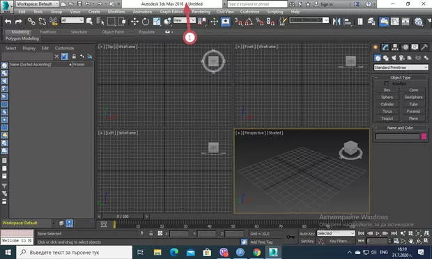Toggle the Spinner Snap button
The image size is (432, 259).
[270, 22]
